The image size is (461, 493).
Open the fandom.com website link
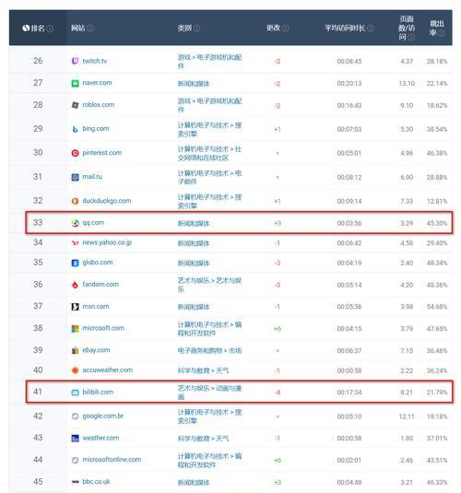[x=100, y=284]
